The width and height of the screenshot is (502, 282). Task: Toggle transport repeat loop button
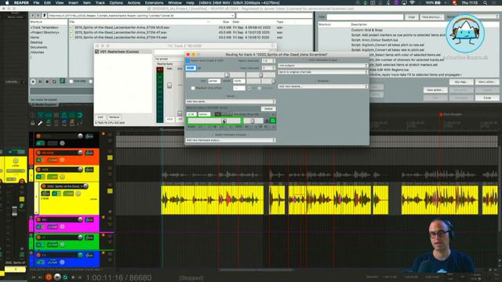[65, 277]
